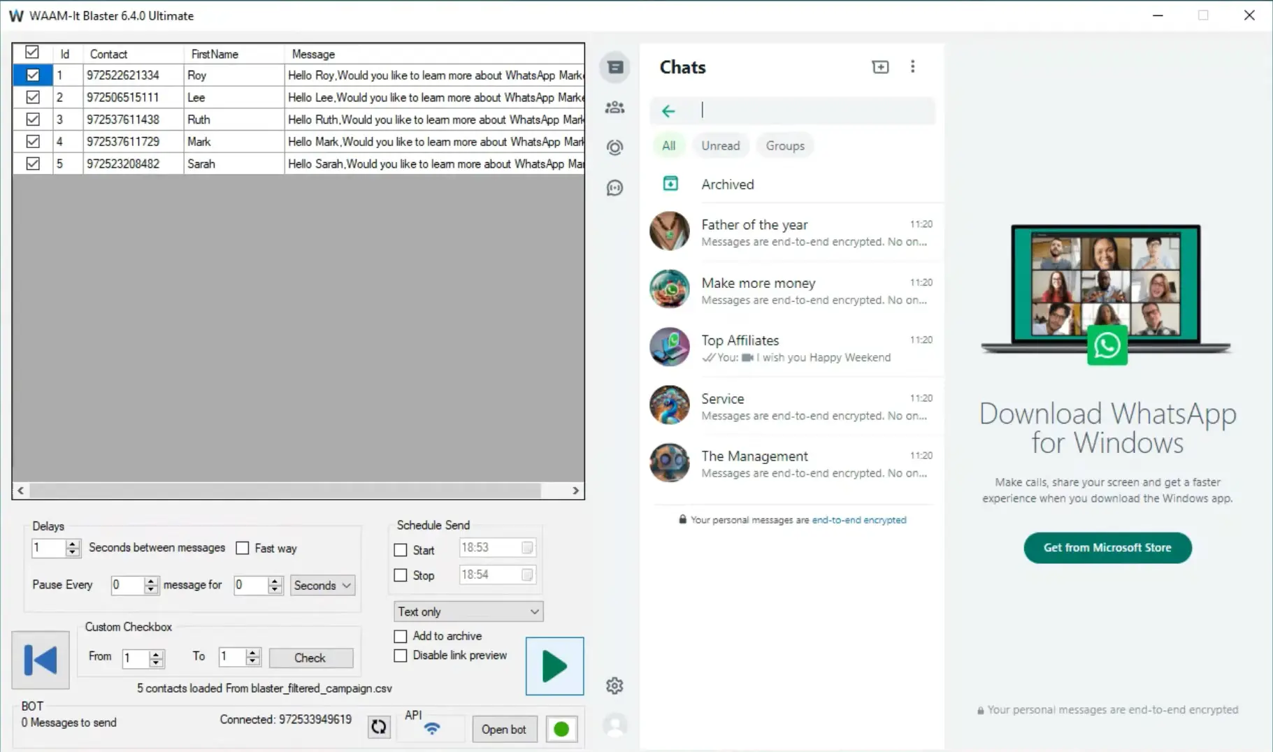Click the profile avatar icon
The width and height of the screenshot is (1273, 752).
pos(615,727)
